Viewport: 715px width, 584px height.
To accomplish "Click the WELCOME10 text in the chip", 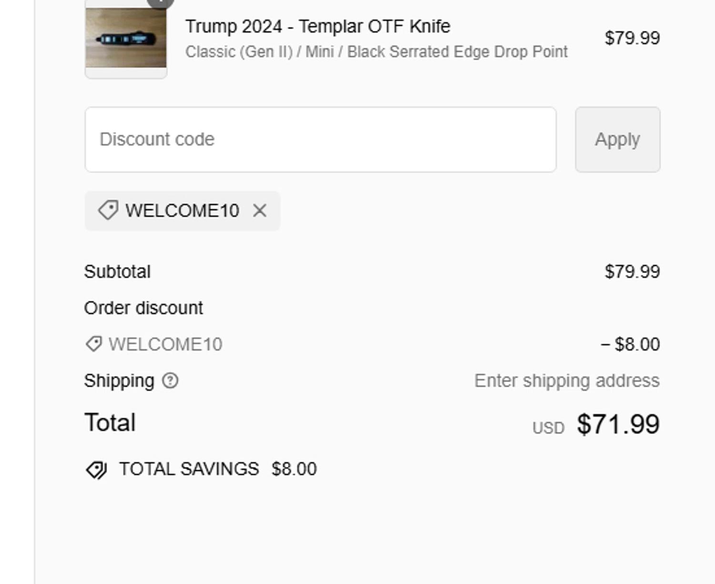I will [x=182, y=210].
